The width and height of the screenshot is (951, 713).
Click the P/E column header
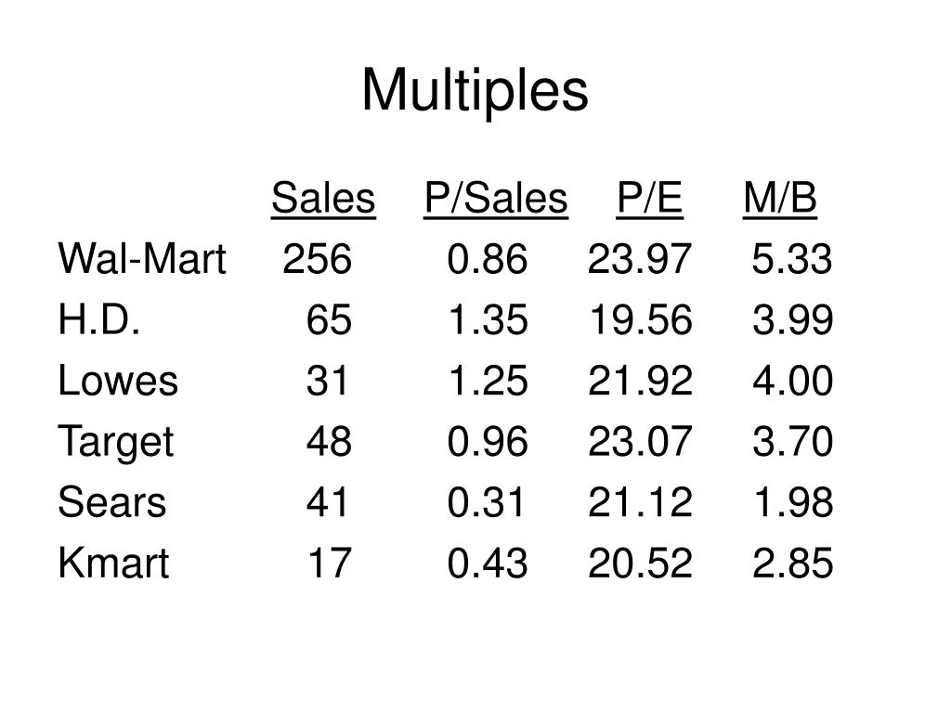[649, 199]
